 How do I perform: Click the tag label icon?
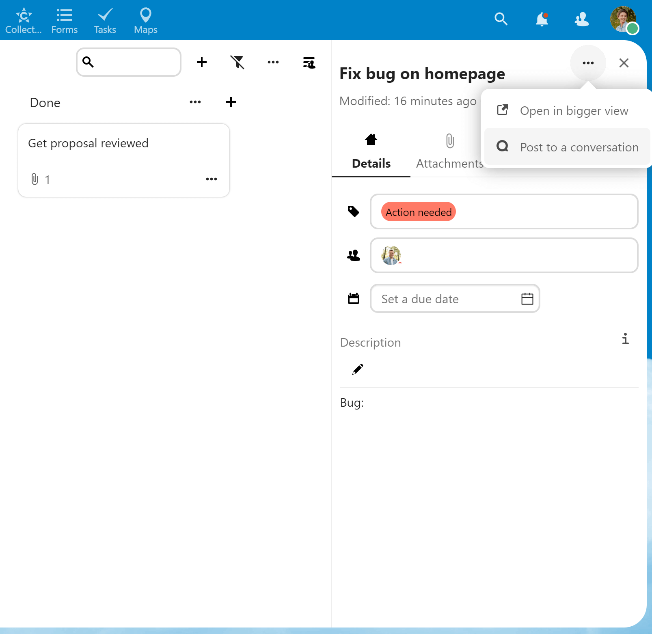354,211
